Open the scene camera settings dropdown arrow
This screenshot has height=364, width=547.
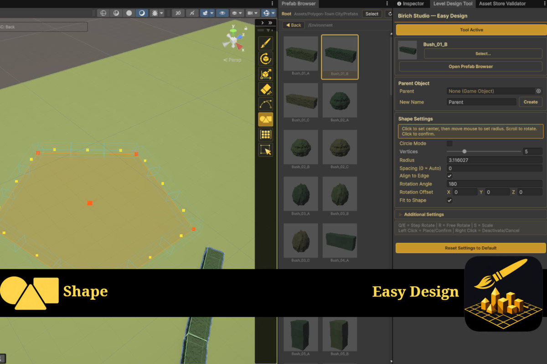pos(257,13)
